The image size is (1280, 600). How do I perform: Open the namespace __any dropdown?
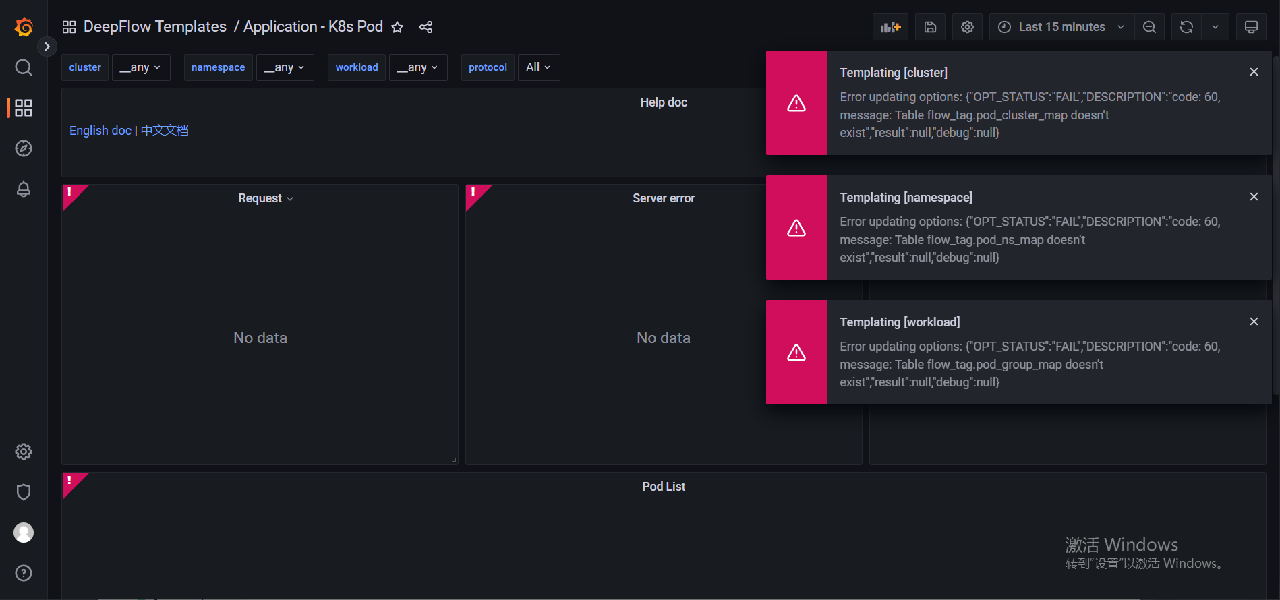285,67
